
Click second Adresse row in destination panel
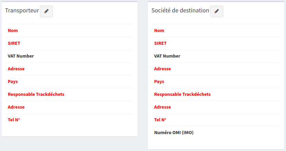[162, 107]
